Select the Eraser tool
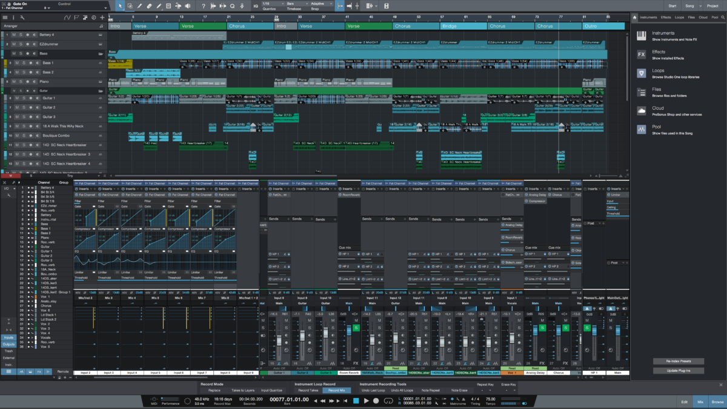This screenshot has height=409, width=727. 148,5
